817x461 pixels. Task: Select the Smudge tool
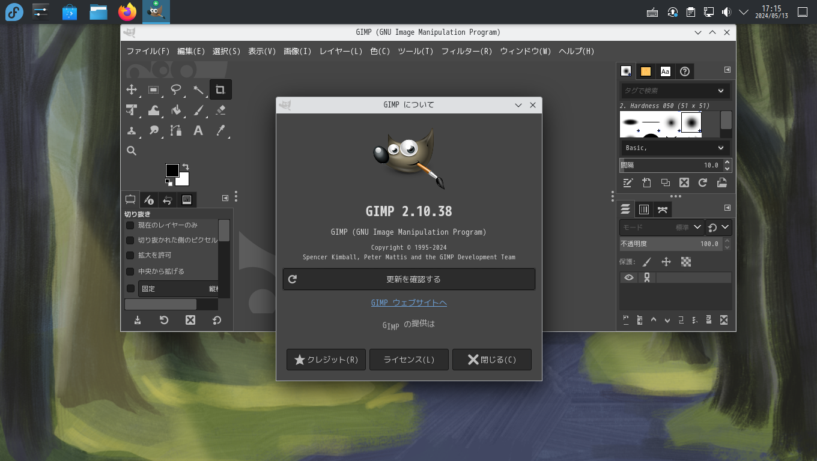click(153, 130)
